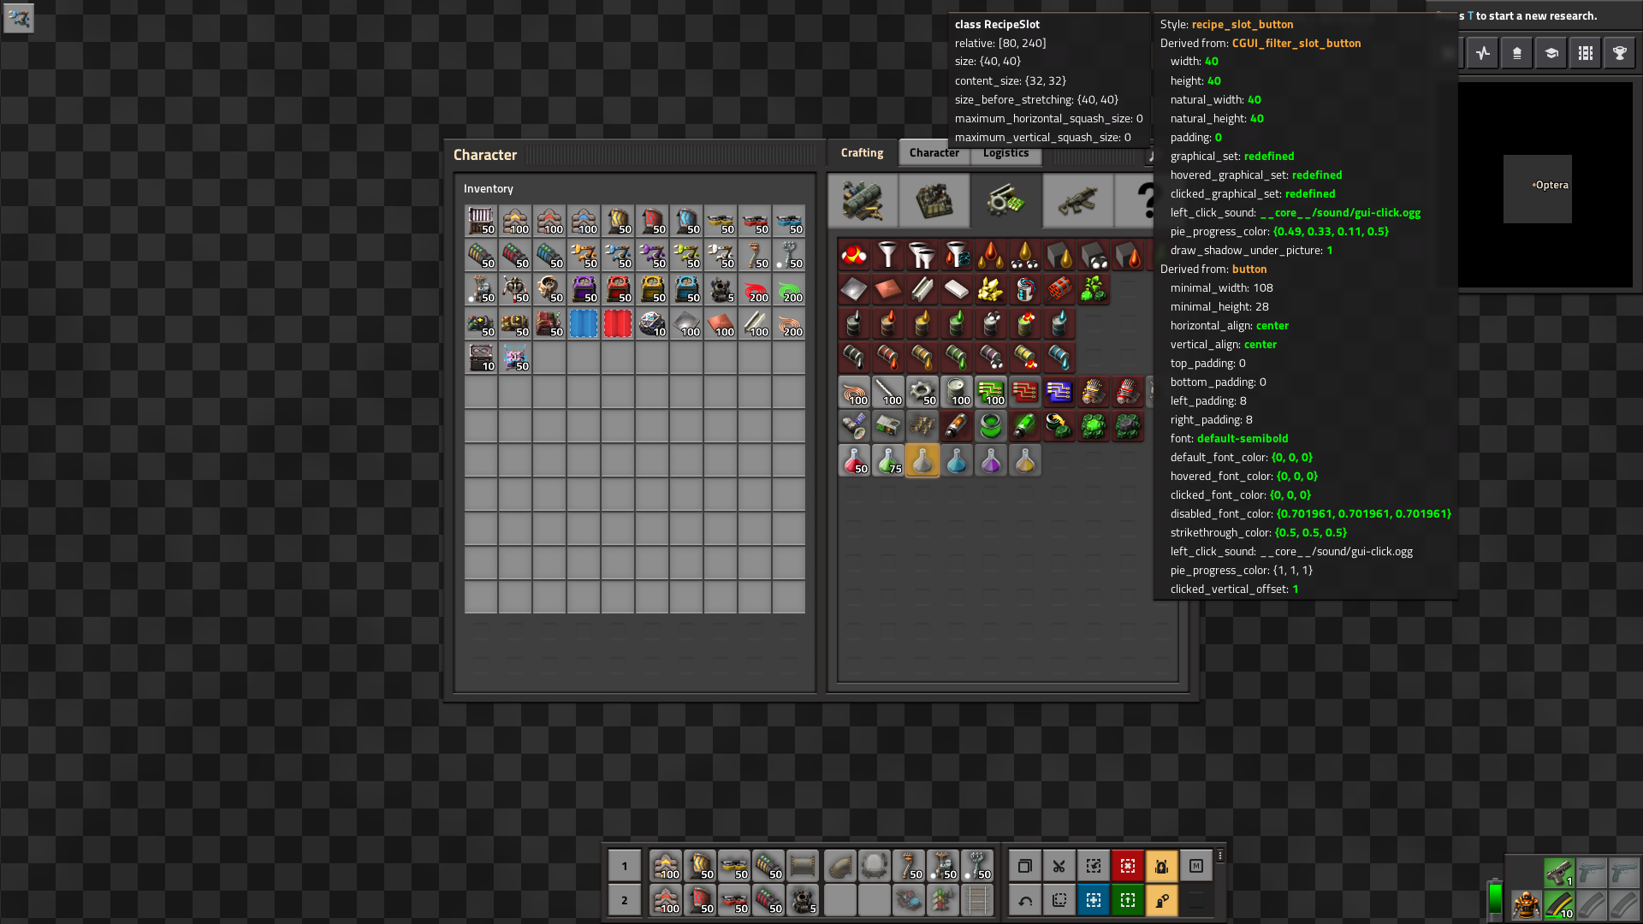The width and height of the screenshot is (1643, 924).
Task: Open the Combat recipe category tab
Action: [x=1078, y=201]
